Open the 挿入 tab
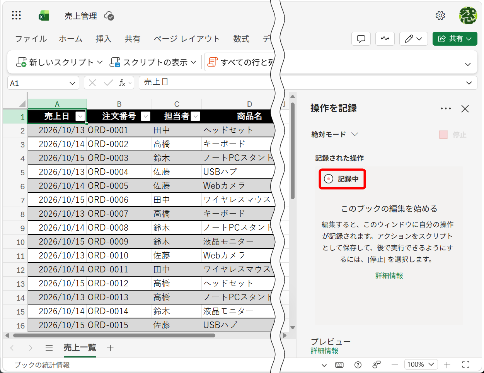 click(103, 39)
